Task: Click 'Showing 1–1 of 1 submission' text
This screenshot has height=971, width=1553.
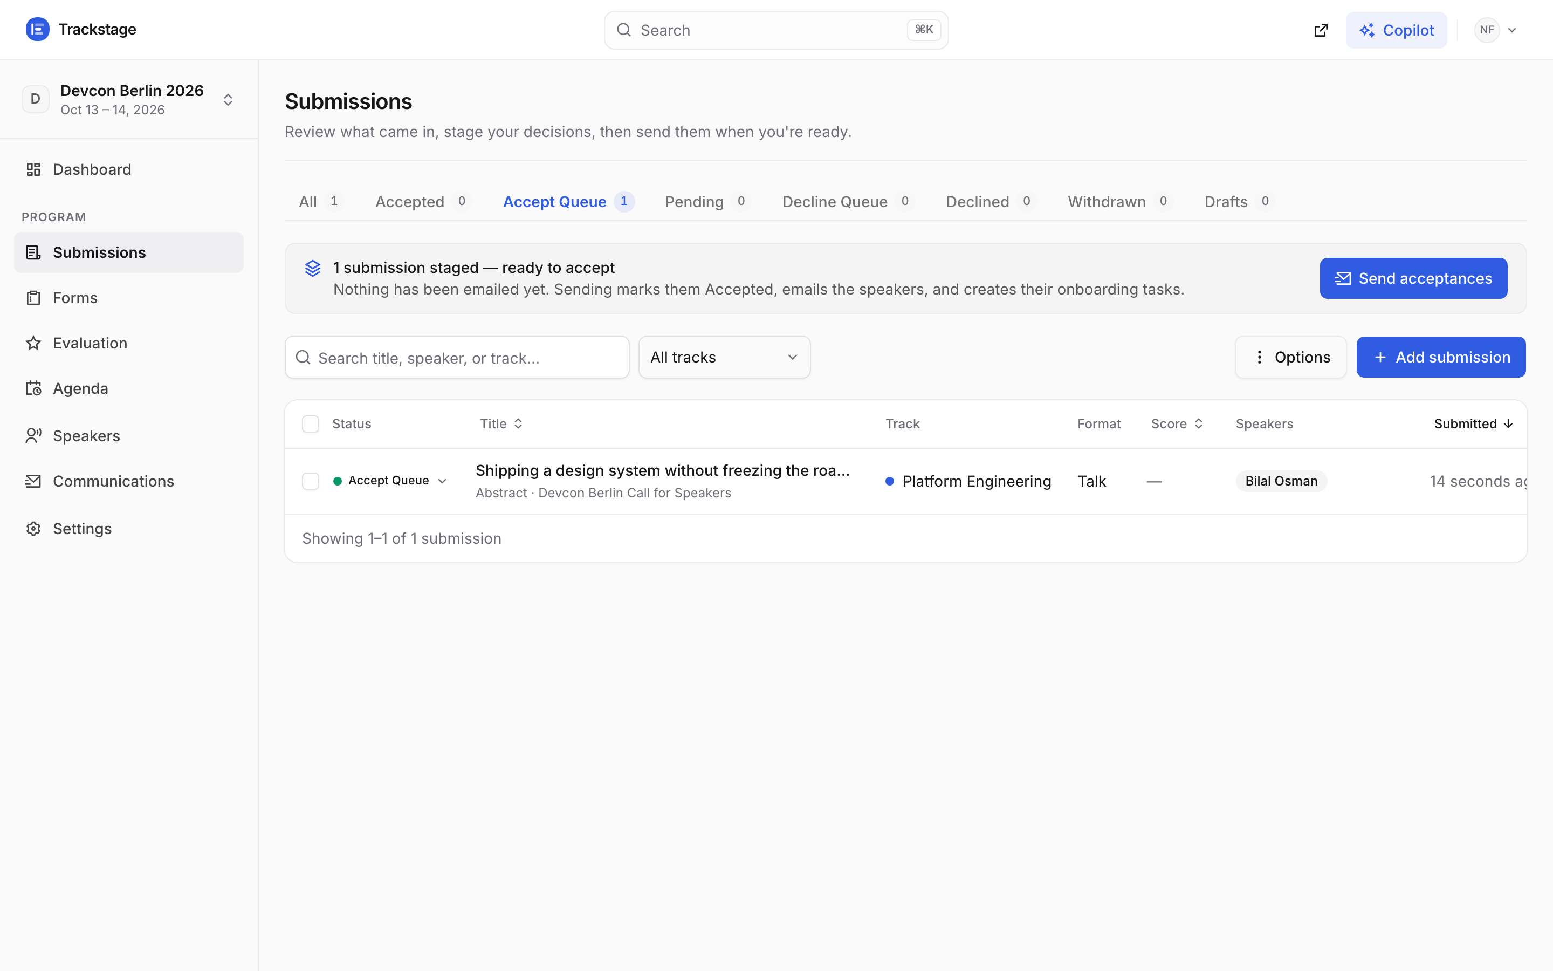Action: coord(402,538)
